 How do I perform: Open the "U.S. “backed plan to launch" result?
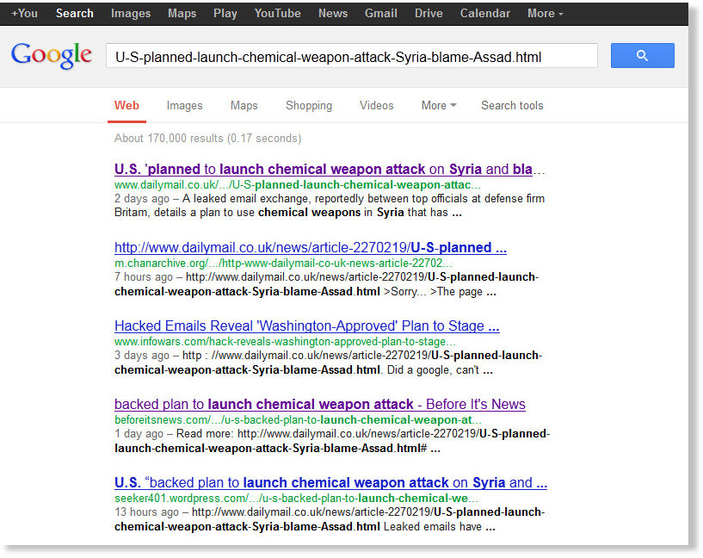click(330, 482)
